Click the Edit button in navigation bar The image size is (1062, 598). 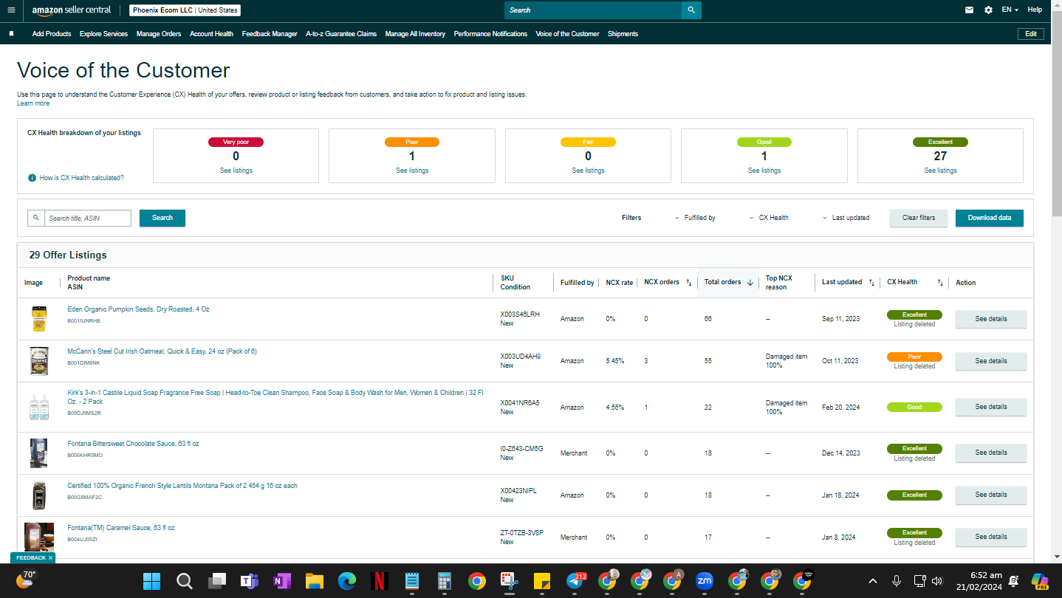[1031, 34]
